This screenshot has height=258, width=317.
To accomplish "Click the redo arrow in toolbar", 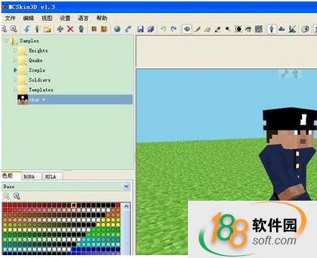I will coord(174,29).
